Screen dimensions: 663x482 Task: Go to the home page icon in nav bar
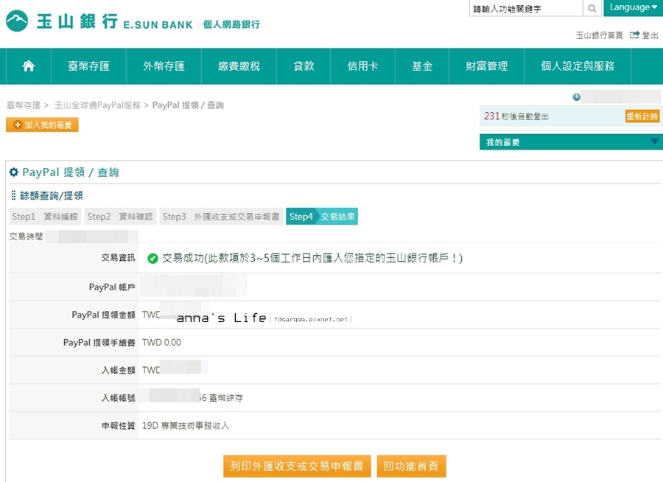28,66
